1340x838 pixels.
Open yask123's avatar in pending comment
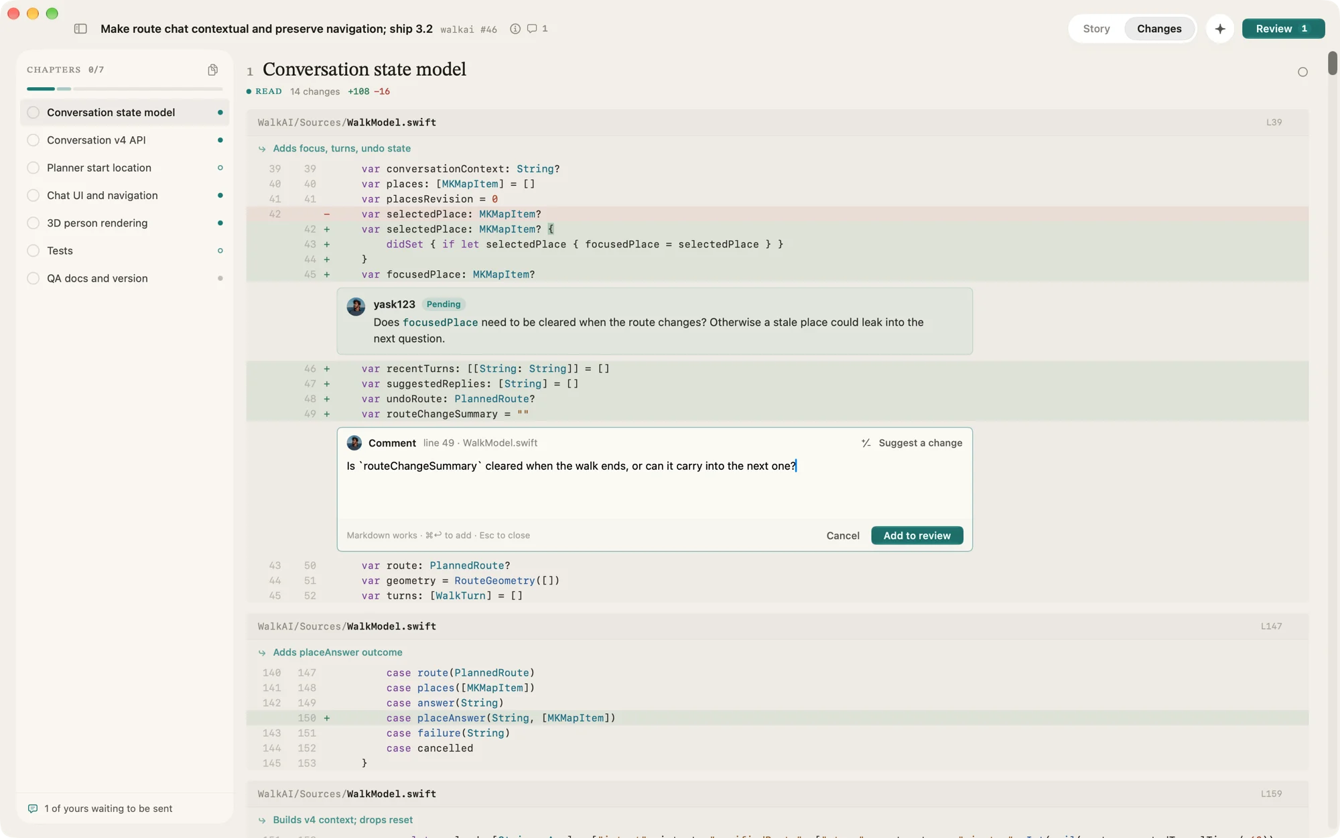[x=356, y=306]
